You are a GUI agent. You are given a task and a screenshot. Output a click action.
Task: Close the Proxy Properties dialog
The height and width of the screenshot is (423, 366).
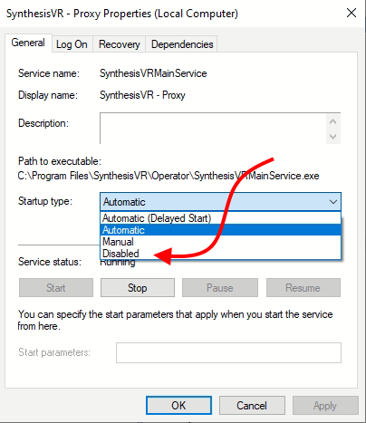[352, 13]
